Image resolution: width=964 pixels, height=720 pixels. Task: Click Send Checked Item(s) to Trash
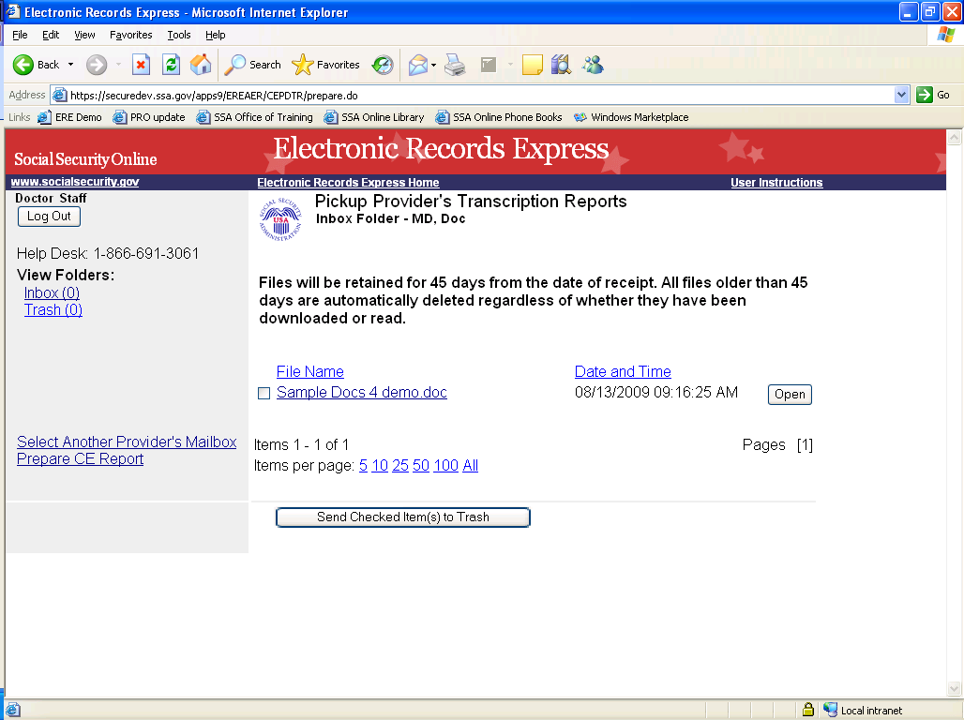(x=402, y=517)
